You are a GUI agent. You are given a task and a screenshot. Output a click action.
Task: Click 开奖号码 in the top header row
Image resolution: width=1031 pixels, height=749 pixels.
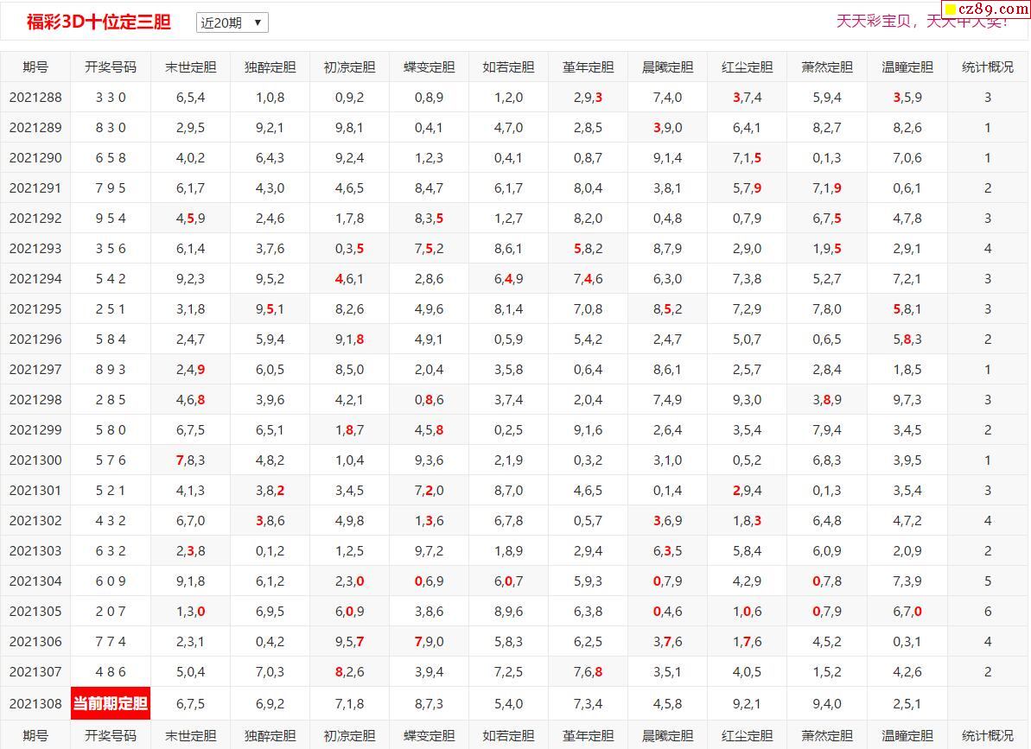[x=111, y=67]
